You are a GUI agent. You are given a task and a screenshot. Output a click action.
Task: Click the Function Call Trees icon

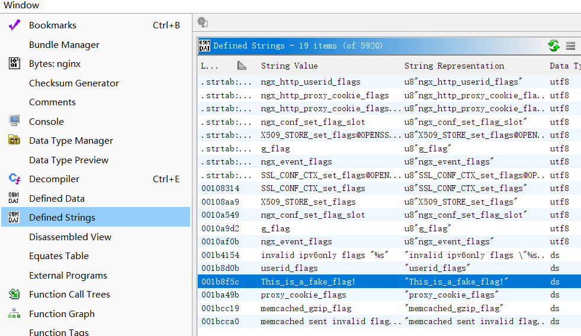coord(14,294)
